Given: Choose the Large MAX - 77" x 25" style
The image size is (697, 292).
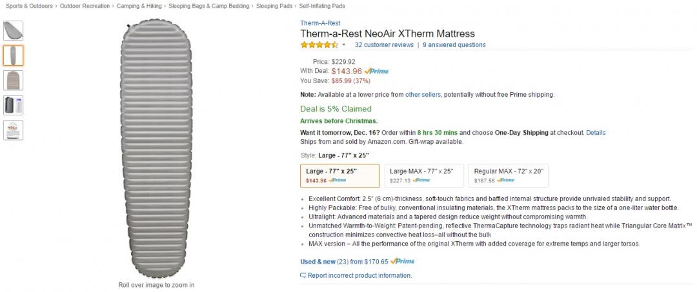Looking at the screenshot, I should click(423, 175).
